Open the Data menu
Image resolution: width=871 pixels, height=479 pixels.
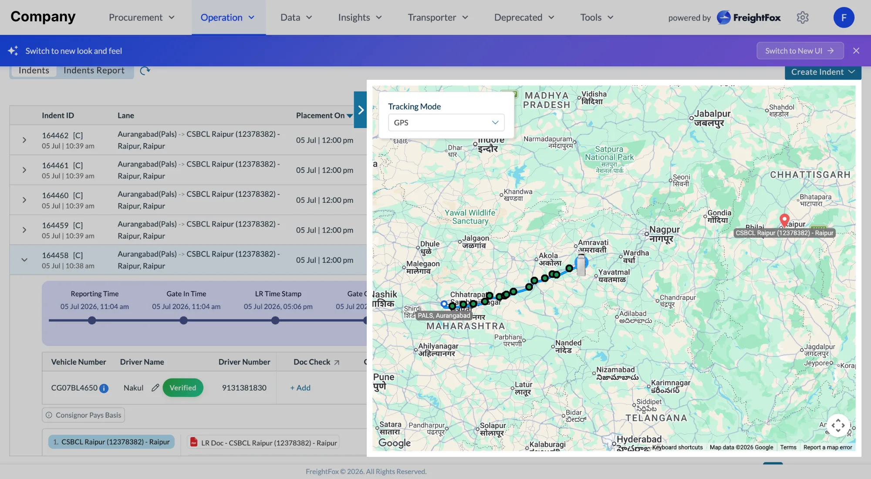pos(297,17)
